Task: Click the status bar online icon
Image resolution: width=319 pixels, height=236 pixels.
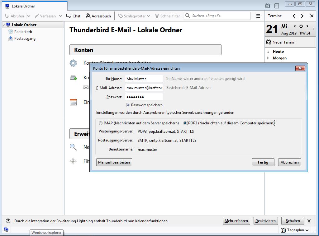Action: pos(6,229)
